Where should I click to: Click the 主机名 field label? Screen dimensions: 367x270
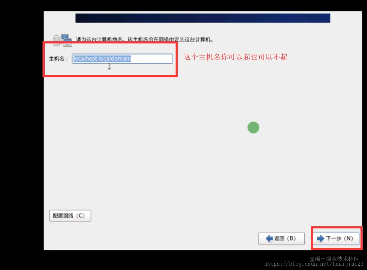[59, 59]
